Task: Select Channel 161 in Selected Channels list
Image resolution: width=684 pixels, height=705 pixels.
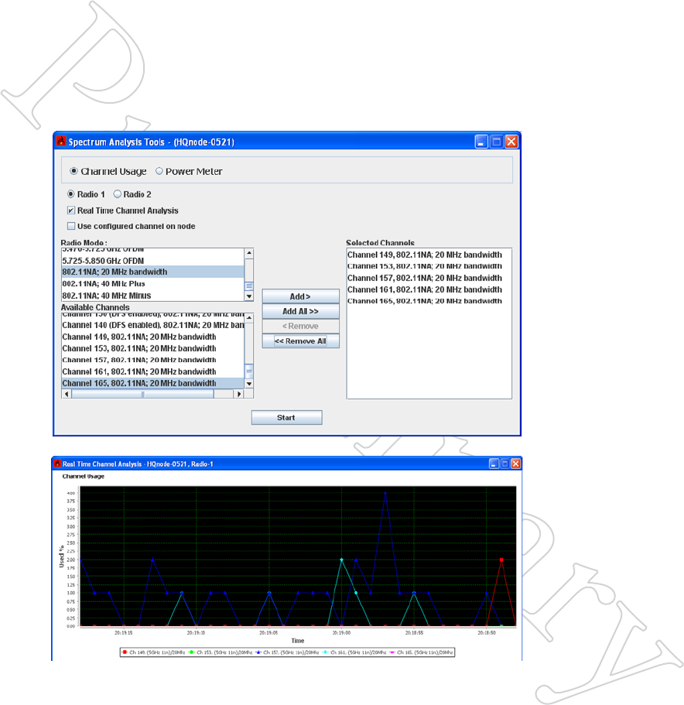Action: click(x=429, y=289)
